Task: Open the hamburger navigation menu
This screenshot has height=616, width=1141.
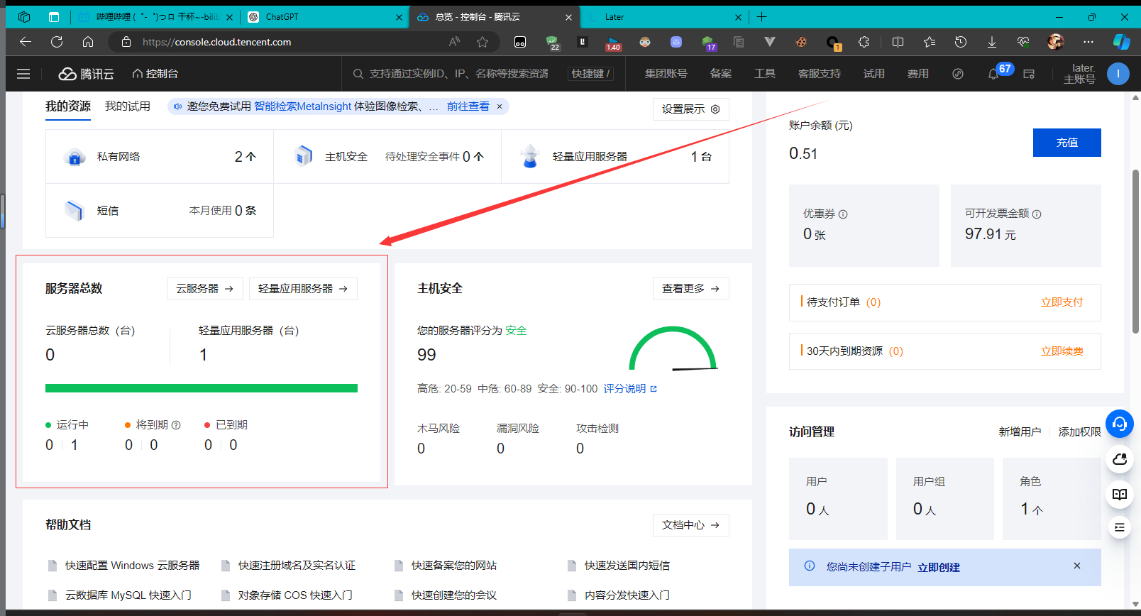Action: pos(23,74)
